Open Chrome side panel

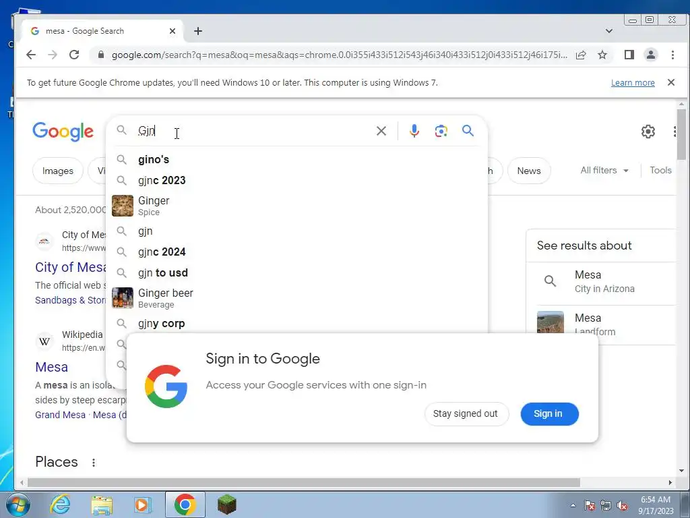tap(629, 55)
